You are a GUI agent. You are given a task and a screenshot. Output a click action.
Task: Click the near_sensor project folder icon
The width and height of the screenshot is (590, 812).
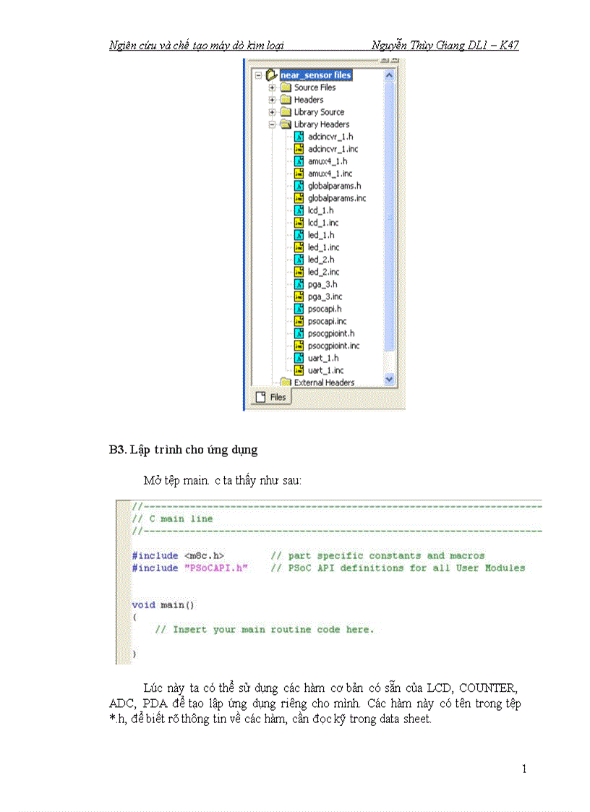[x=272, y=75]
